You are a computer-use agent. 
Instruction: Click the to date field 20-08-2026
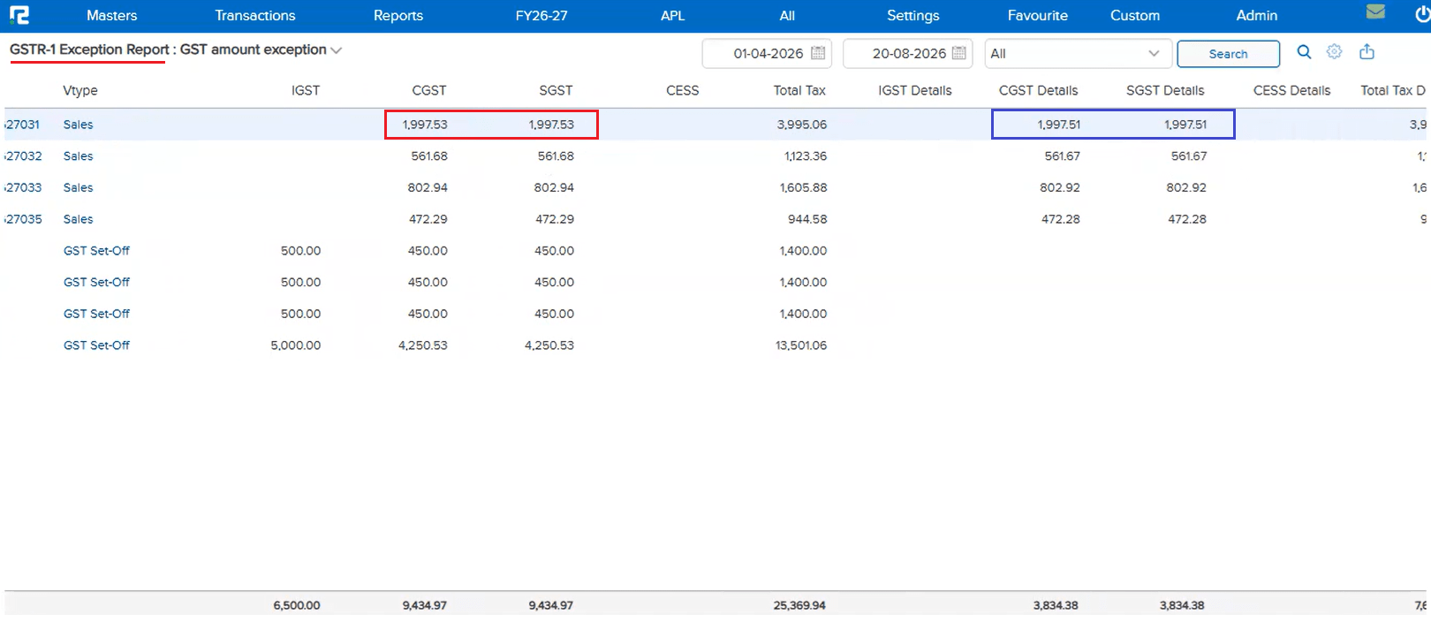[908, 53]
